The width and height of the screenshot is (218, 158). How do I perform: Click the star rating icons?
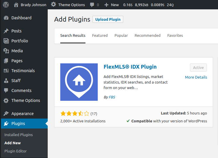tap(75, 114)
